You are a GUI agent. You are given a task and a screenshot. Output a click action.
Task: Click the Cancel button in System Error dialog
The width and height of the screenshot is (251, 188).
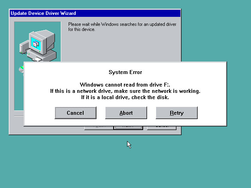coord(75,113)
